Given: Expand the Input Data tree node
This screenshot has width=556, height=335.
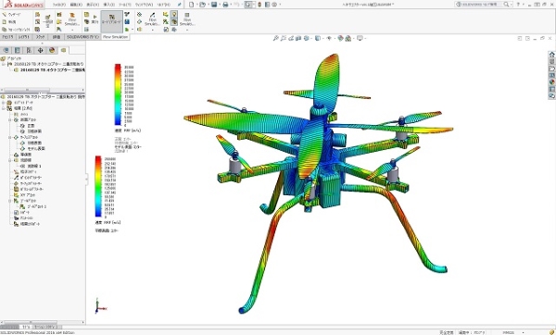Looking at the screenshot, I should pos(4,103).
